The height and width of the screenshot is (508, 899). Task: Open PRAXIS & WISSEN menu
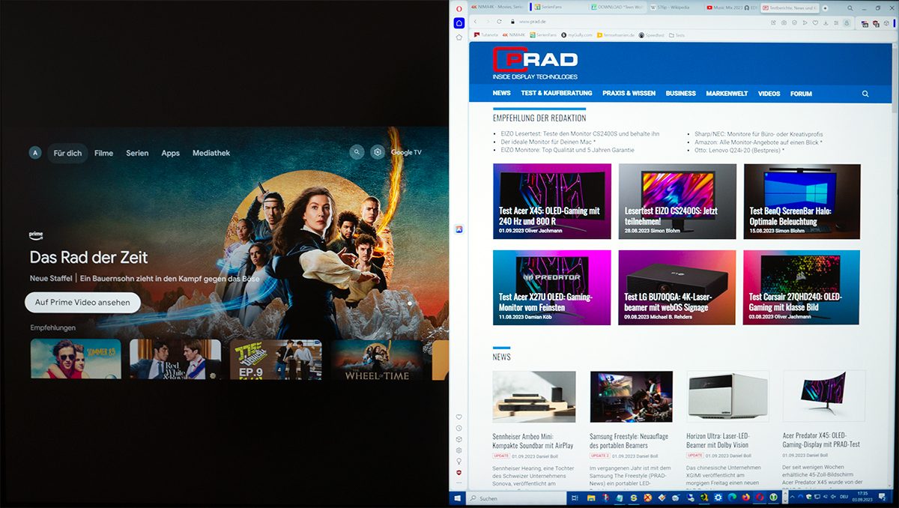[629, 94]
